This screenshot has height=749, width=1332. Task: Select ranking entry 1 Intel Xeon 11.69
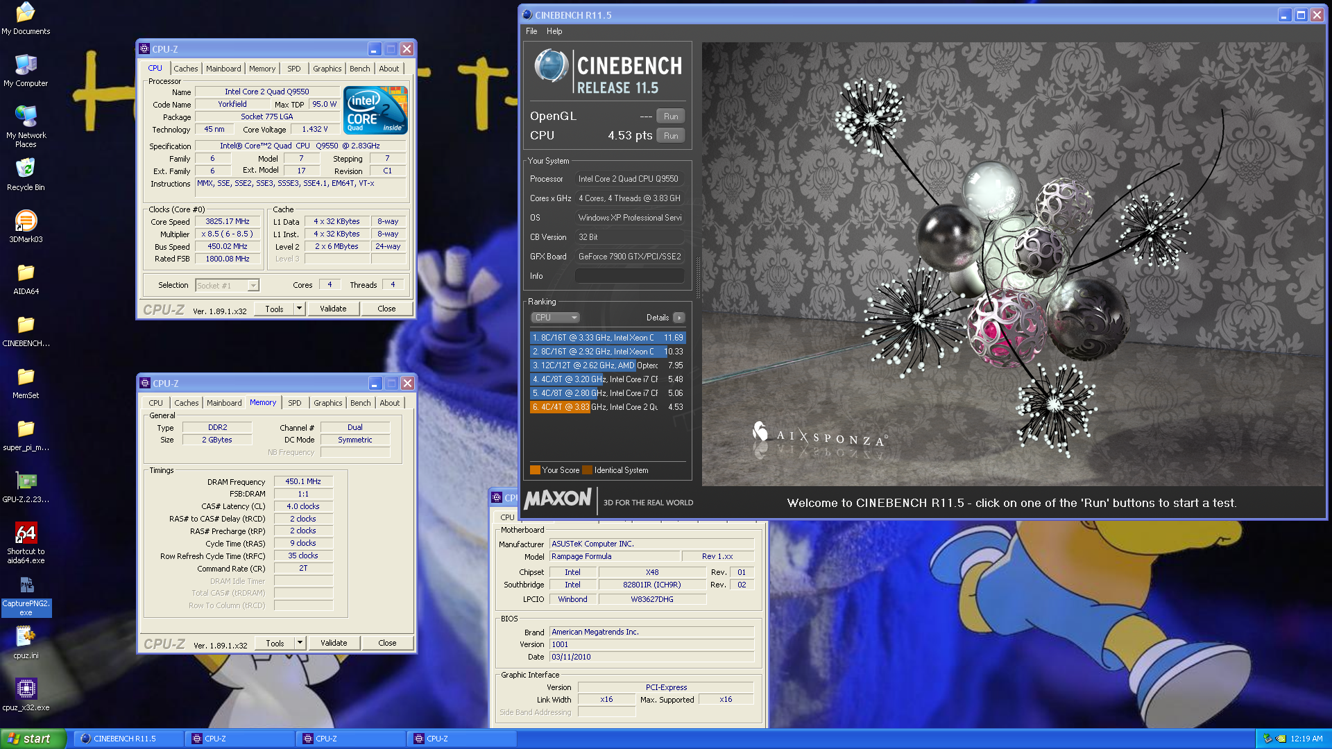point(608,338)
